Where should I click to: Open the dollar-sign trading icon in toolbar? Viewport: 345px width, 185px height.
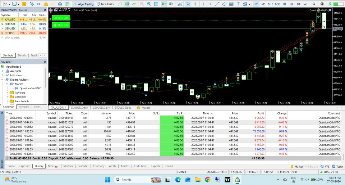tap(24, 4)
